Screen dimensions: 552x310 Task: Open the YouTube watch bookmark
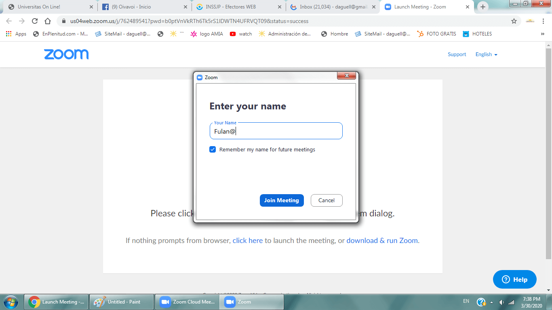point(241,34)
